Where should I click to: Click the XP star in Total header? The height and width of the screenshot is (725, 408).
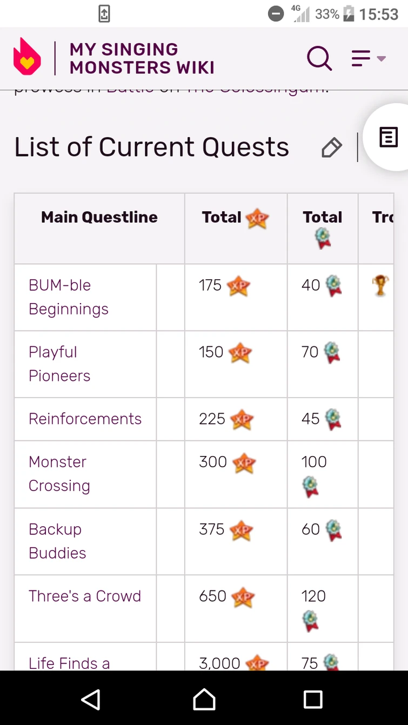(x=257, y=218)
